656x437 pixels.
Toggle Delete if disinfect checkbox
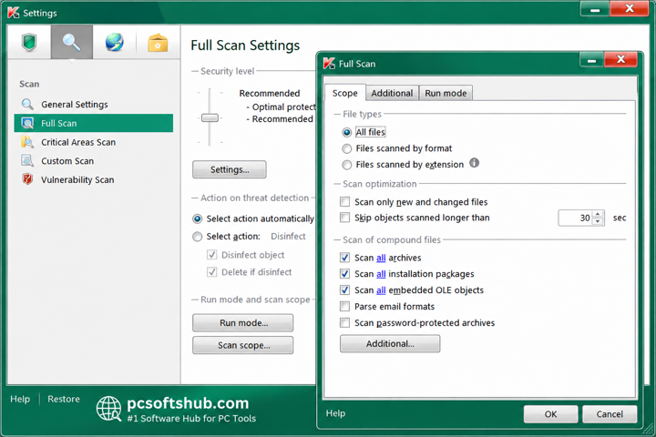pos(211,272)
